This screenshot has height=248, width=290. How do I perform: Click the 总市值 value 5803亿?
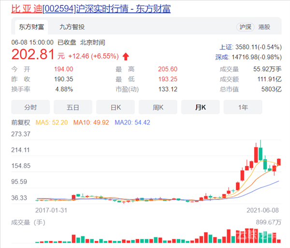pyautogui.click(x=271, y=89)
